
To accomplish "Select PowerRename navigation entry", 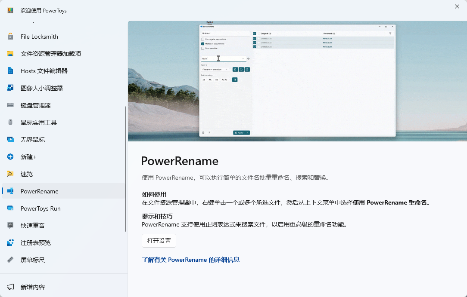I will (x=63, y=191).
